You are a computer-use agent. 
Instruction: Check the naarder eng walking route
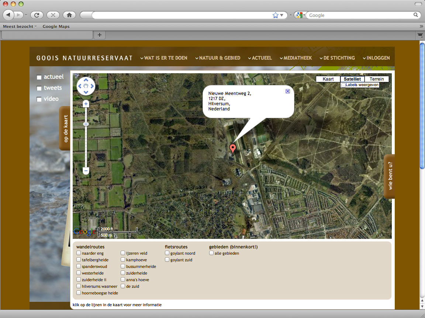coord(79,253)
